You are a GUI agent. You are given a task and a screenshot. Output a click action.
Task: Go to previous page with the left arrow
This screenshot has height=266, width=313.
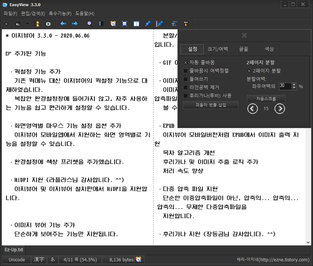(x=63, y=24)
